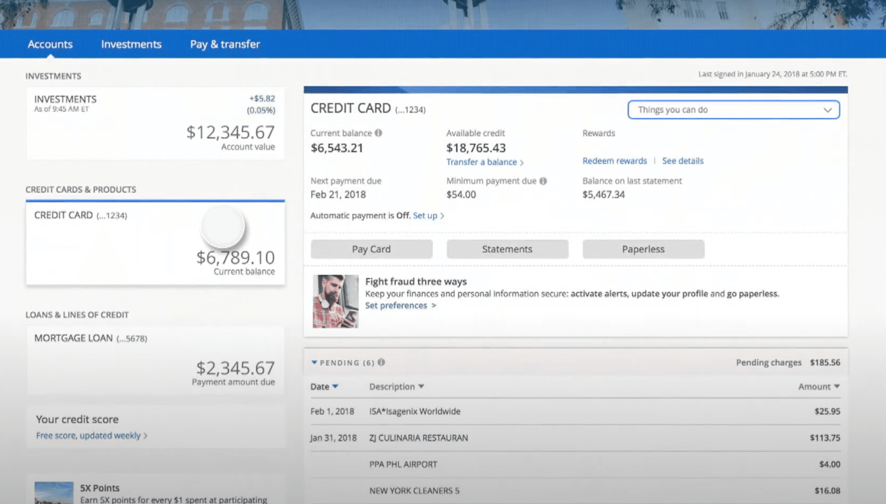Open the Statements button
Viewport: 886px width, 504px height.
pos(507,249)
